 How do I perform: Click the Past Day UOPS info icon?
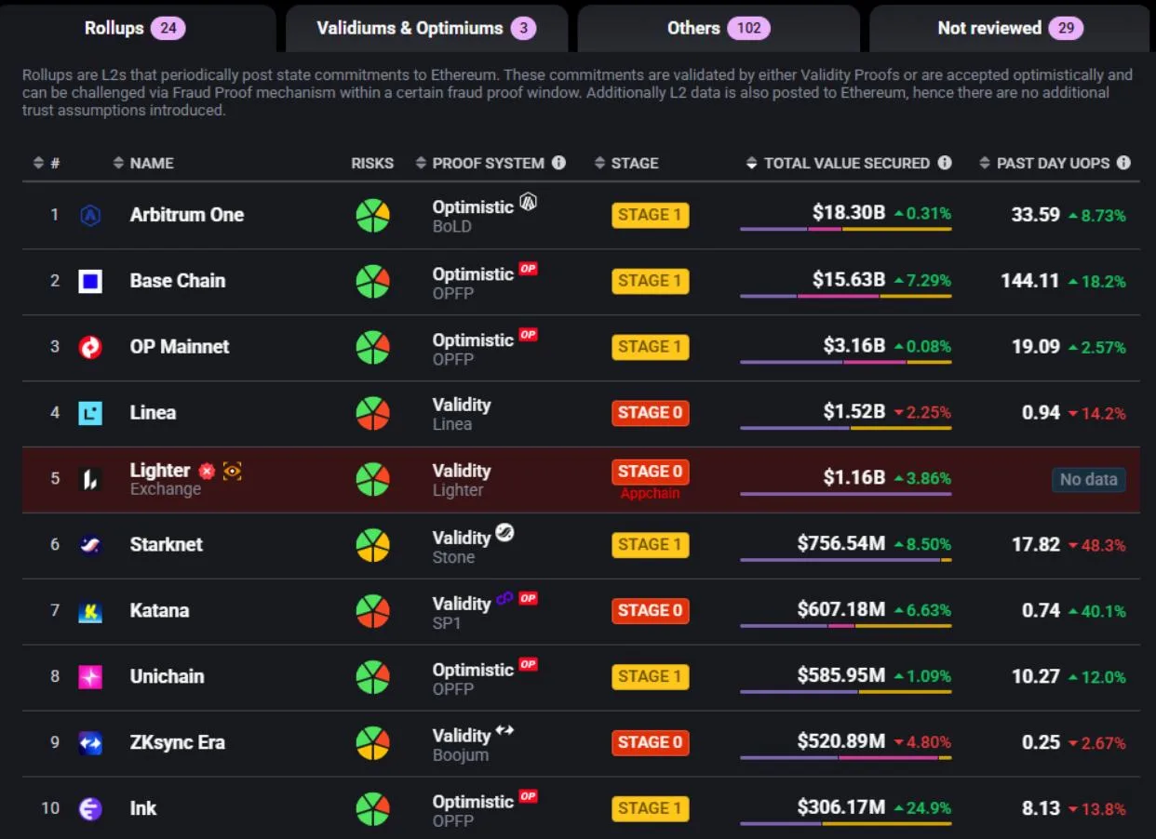pyautogui.click(x=1123, y=163)
